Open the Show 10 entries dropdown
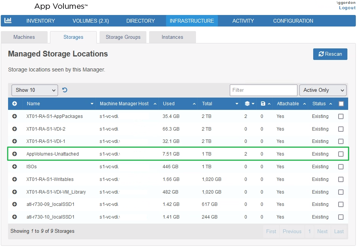This screenshot has width=357, height=247. click(34, 90)
